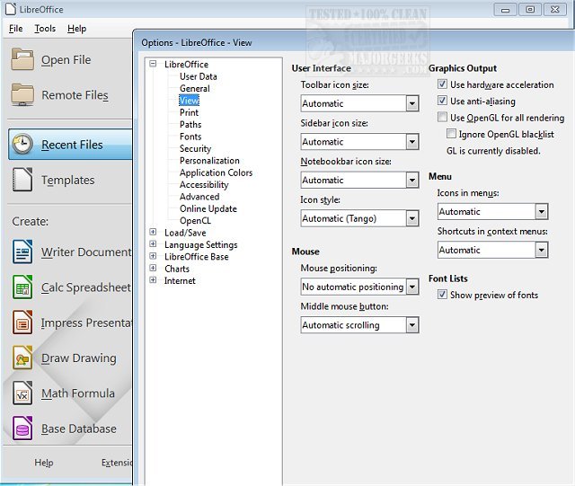Click the Impress Presentation icon

coord(22,323)
